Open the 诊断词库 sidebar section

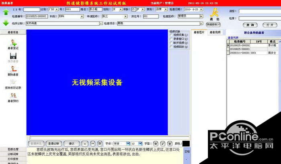pyautogui.click(x=13, y=154)
